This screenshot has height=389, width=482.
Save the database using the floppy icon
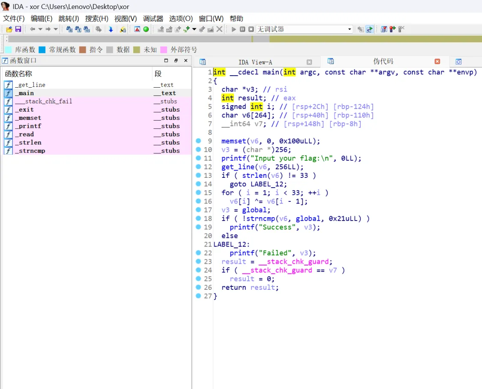(18, 29)
